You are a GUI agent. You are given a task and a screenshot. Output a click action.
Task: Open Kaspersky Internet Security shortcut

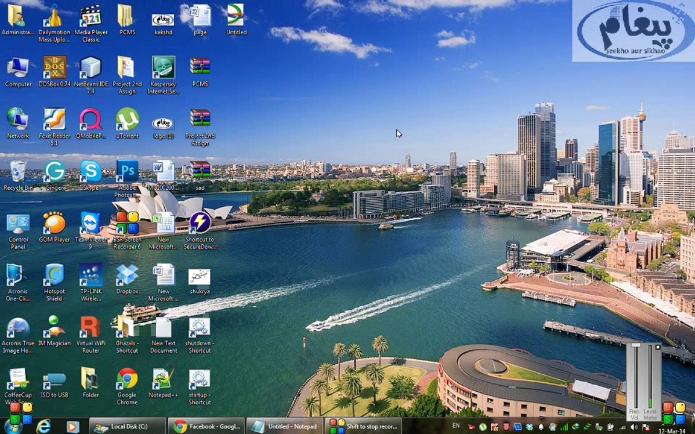[163, 75]
